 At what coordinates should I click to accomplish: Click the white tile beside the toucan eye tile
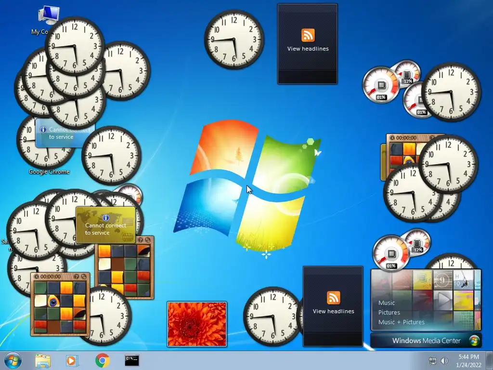click(41, 301)
